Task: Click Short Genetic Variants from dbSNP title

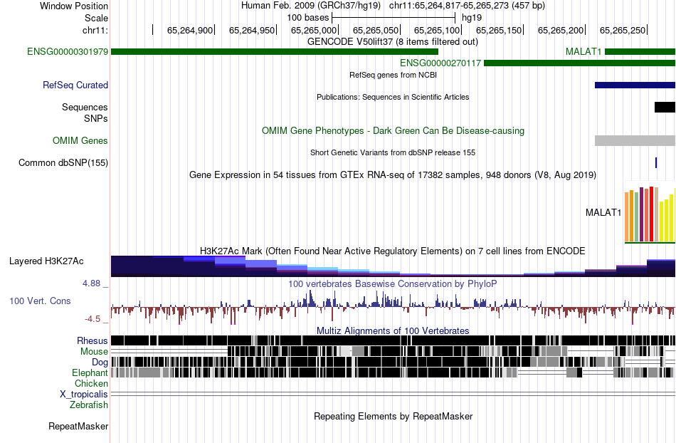Action: pyautogui.click(x=393, y=152)
